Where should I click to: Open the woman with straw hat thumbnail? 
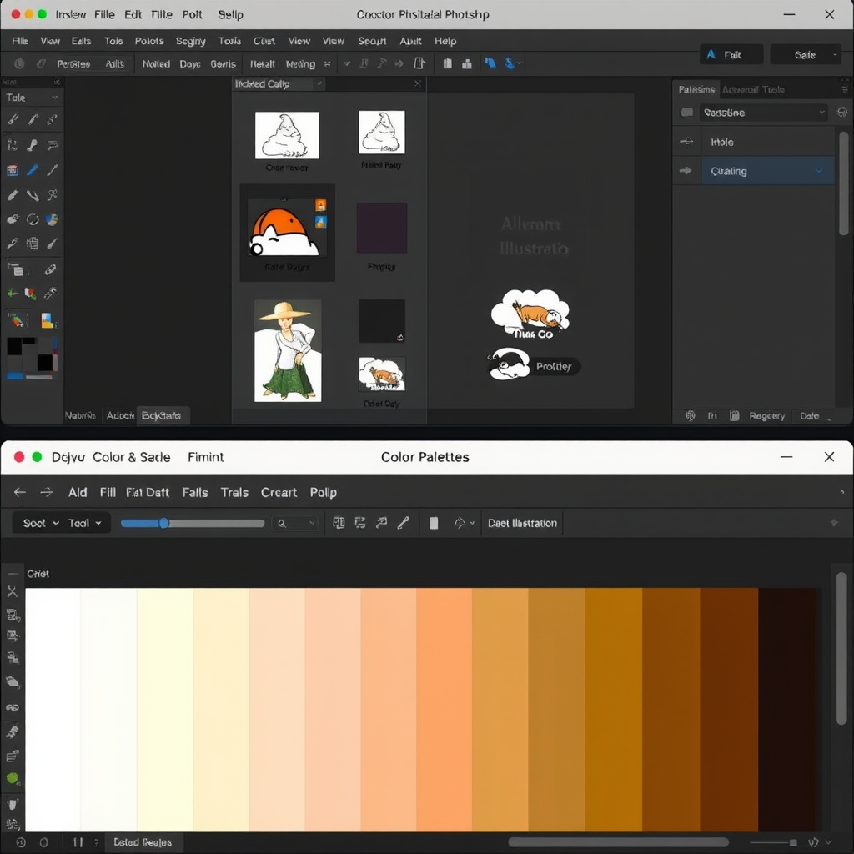(288, 351)
